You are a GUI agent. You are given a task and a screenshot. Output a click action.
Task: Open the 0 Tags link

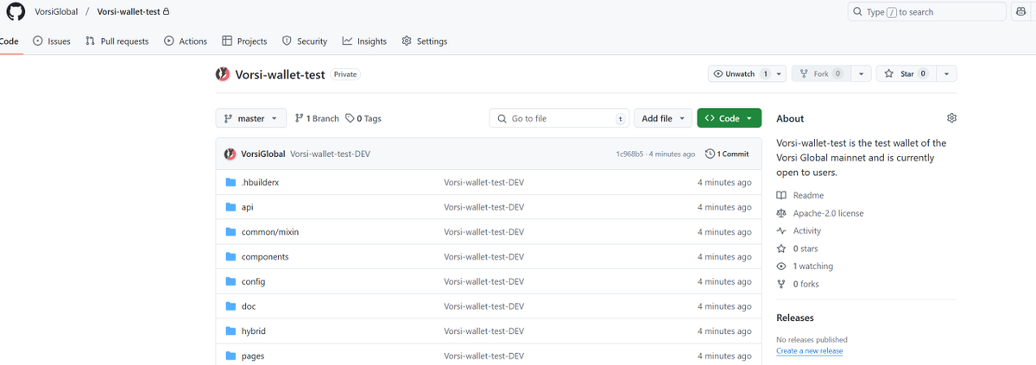(x=363, y=118)
